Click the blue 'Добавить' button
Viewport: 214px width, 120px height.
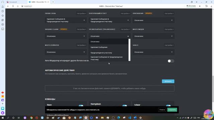[x=168, y=81]
